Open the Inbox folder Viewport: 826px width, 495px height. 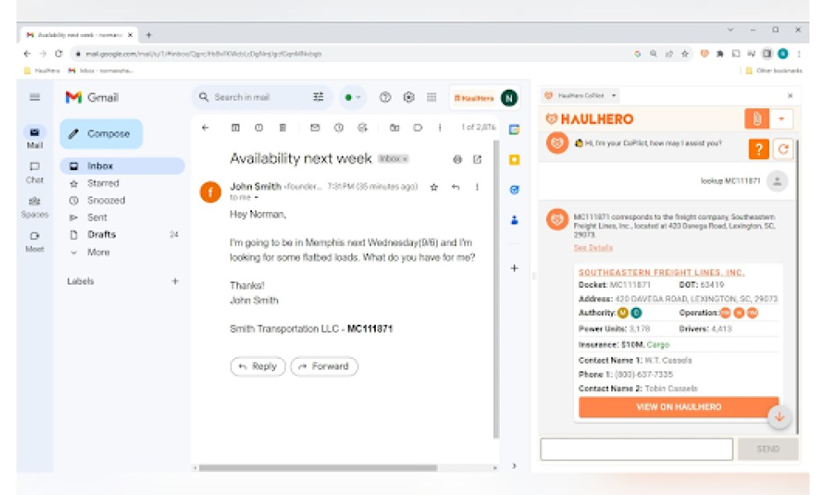122,166
